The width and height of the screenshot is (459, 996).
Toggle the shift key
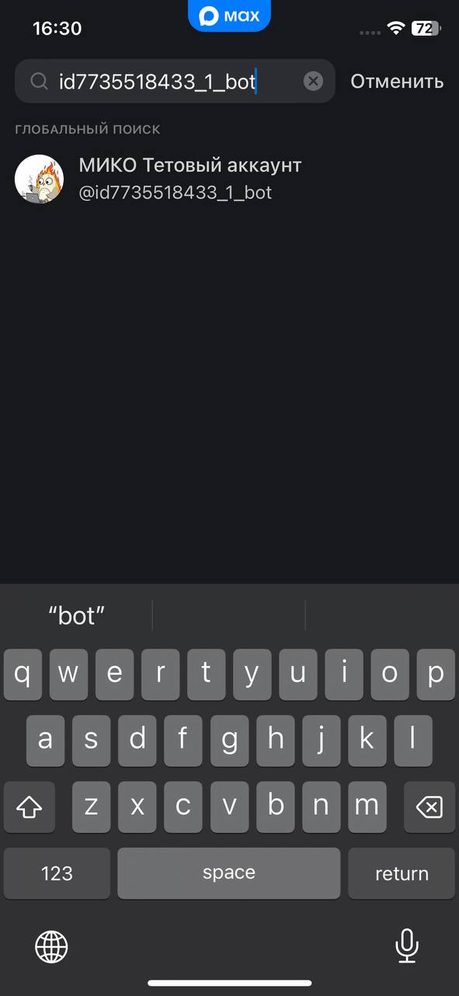(x=30, y=807)
